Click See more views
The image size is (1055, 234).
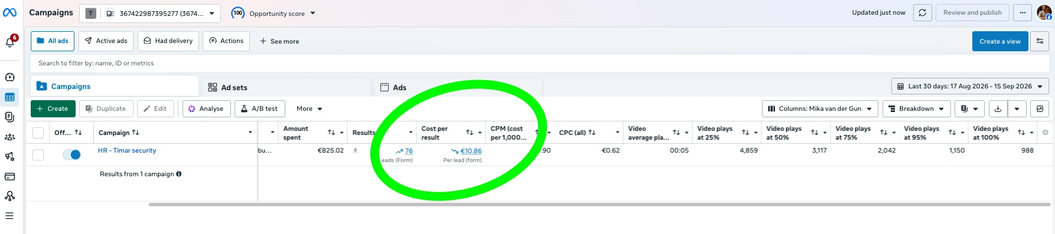(279, 41)
